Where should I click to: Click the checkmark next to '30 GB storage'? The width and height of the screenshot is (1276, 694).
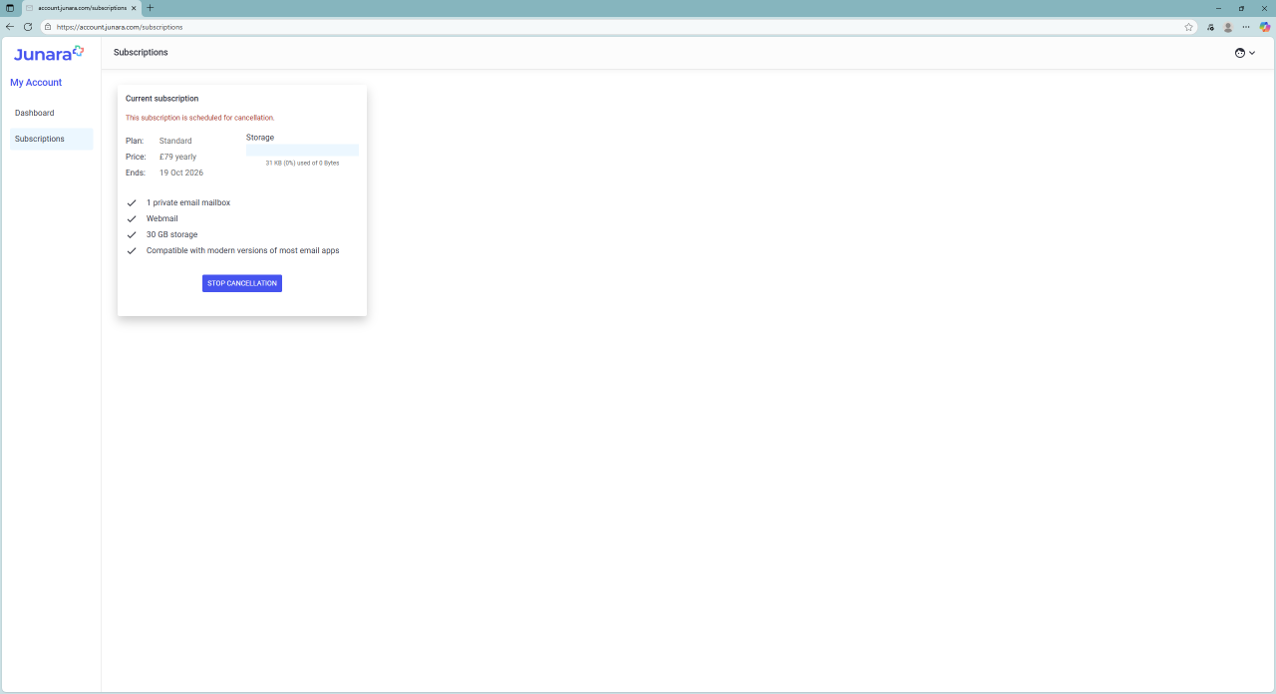pos(132,235)
